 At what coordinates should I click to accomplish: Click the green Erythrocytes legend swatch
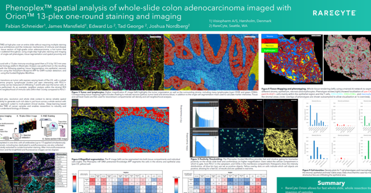[269, 51]
